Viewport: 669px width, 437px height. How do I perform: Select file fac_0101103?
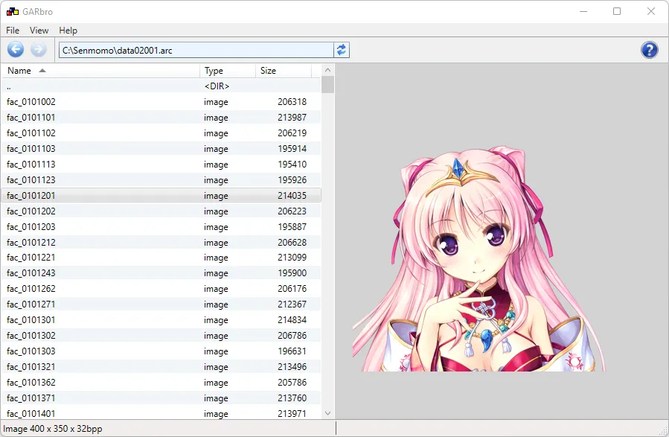click(x=161, y=148)
